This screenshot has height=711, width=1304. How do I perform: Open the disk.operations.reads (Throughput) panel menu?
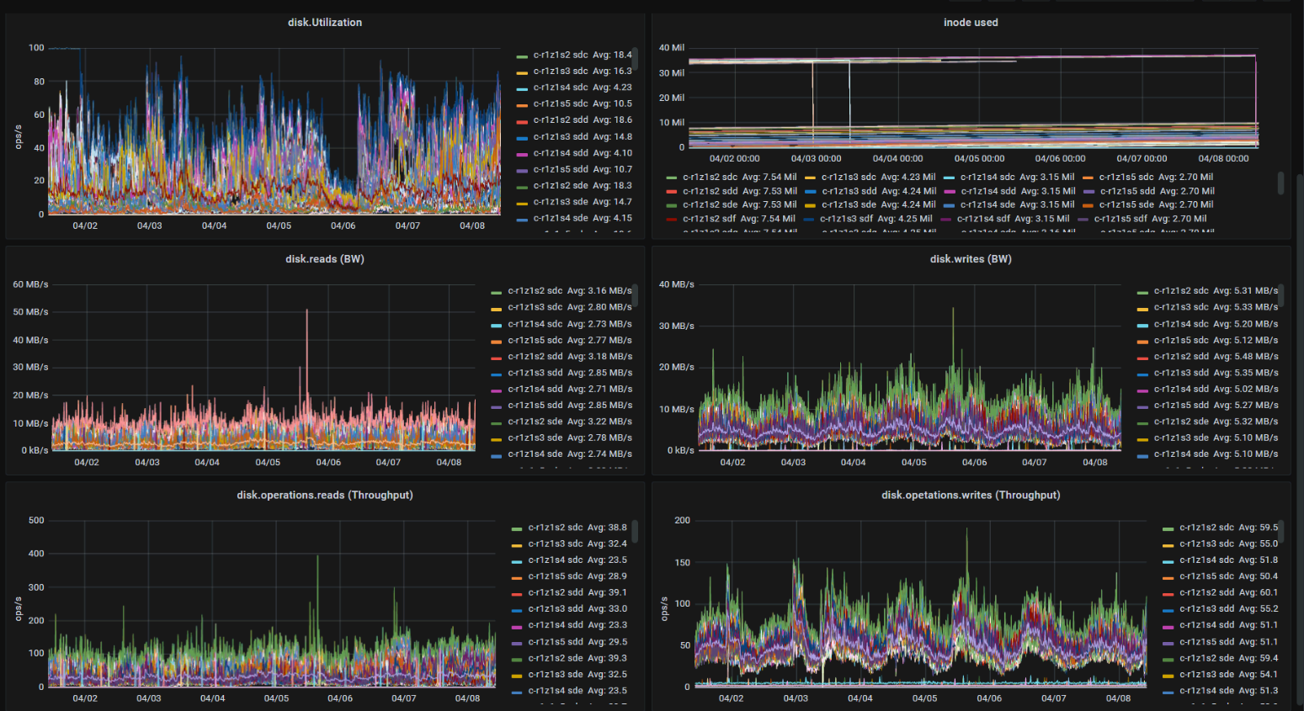click(325, 495)
